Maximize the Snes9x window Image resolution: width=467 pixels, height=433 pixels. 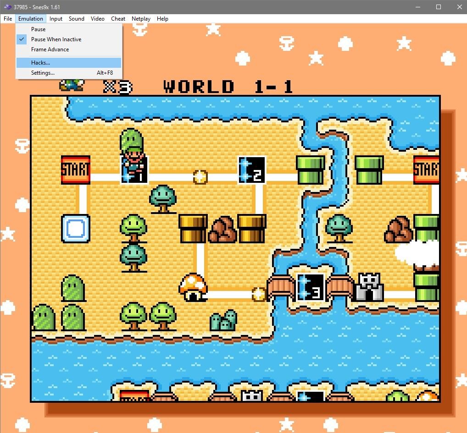439,7
